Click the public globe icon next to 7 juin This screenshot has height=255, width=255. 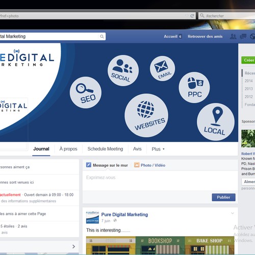tap(115, 220)
